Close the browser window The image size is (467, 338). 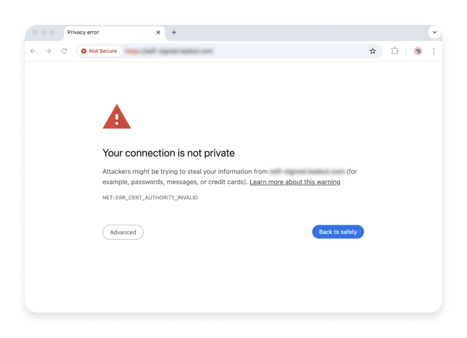[x=35, y=32]
